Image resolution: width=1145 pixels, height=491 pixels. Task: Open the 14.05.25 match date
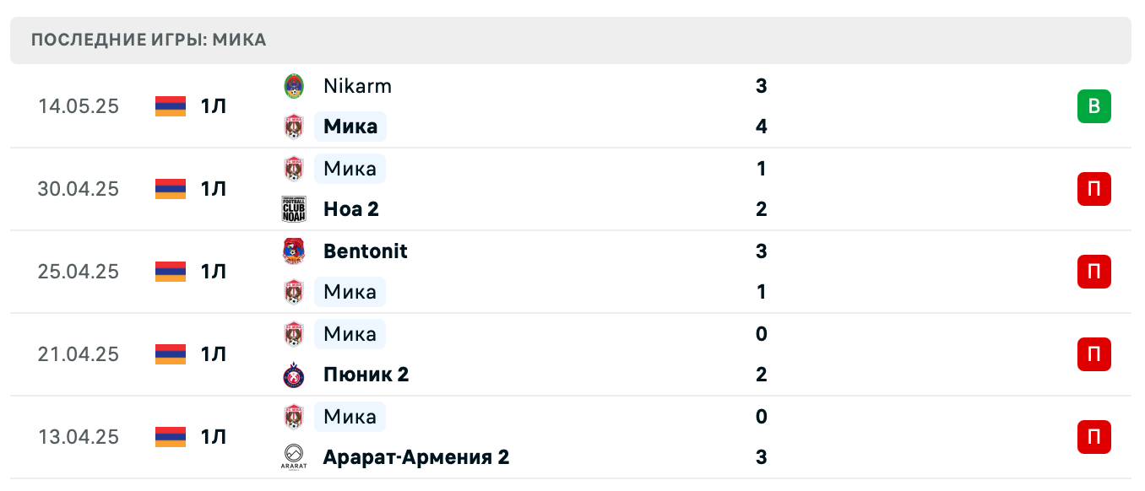click(79, 106)
